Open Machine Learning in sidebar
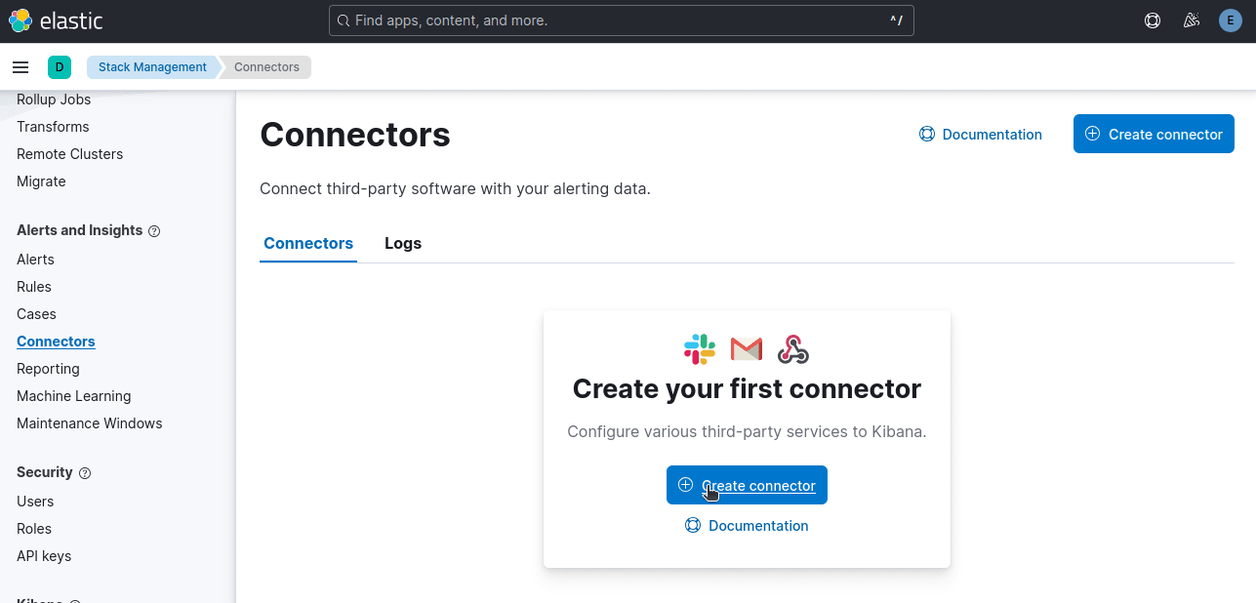The height and width of the screenshot is (603, 1256). (74, 396)
